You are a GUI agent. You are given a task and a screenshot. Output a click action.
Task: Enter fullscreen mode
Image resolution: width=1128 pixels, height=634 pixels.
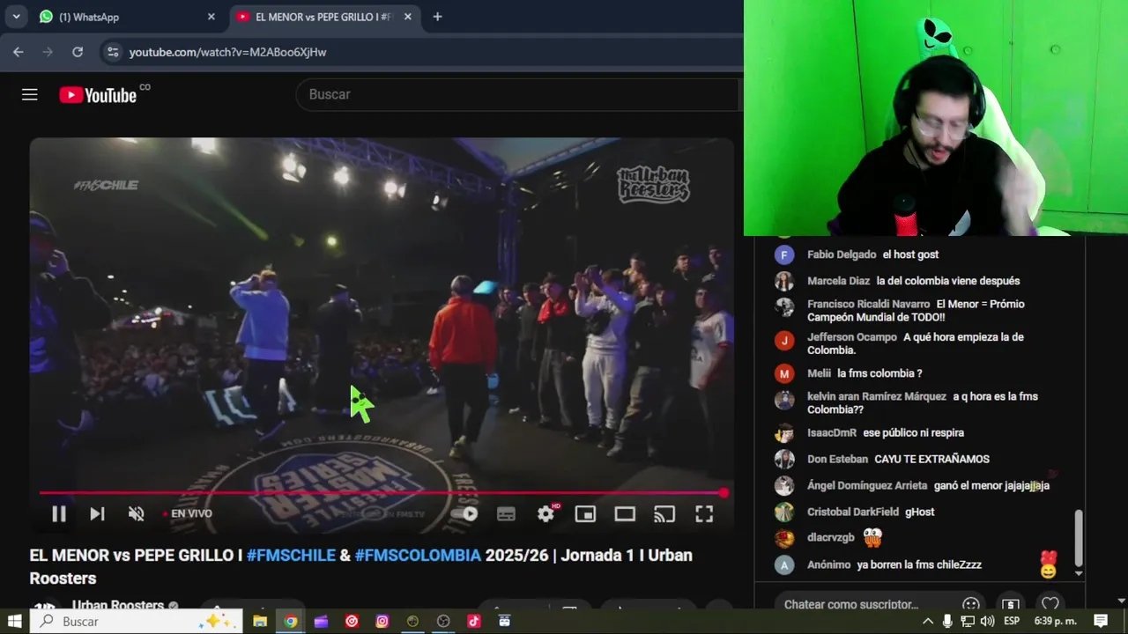704,514
